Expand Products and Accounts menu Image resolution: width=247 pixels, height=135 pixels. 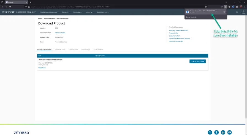tap(49, 12)
